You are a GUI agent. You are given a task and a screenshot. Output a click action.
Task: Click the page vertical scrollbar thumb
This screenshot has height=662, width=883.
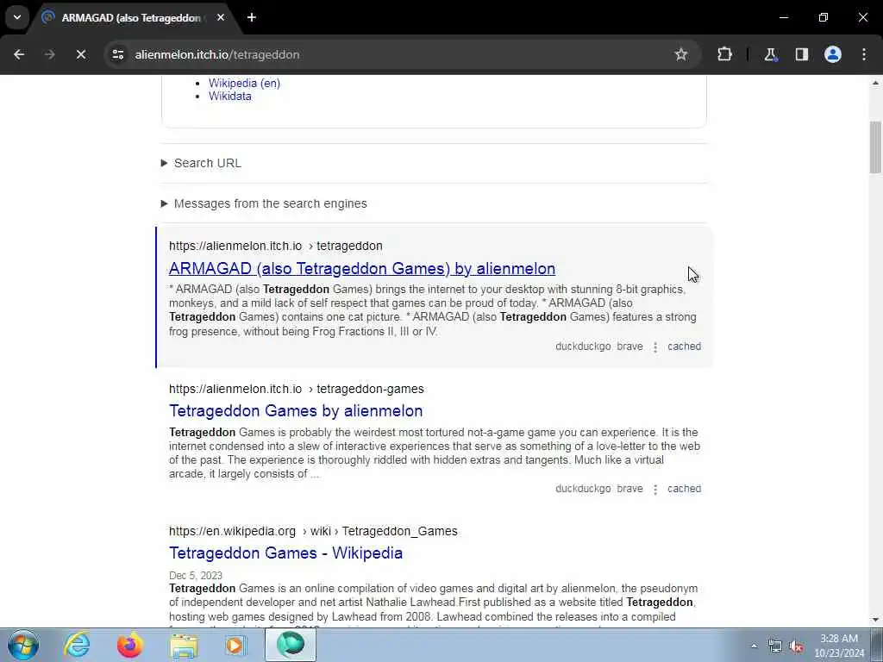(875, 147)
